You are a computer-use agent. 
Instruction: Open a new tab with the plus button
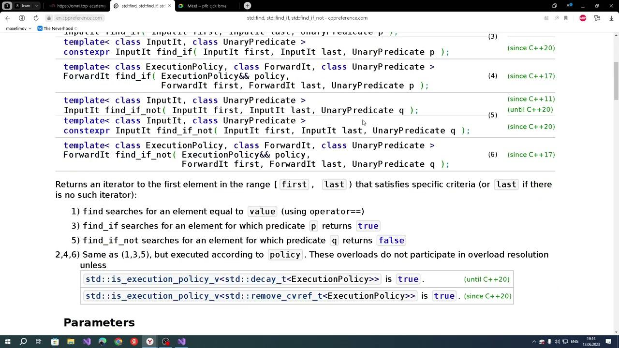247,6
